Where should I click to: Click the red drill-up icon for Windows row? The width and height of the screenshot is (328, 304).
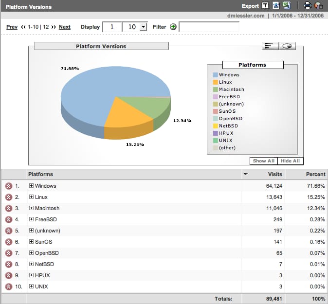[x=9, y=186]
